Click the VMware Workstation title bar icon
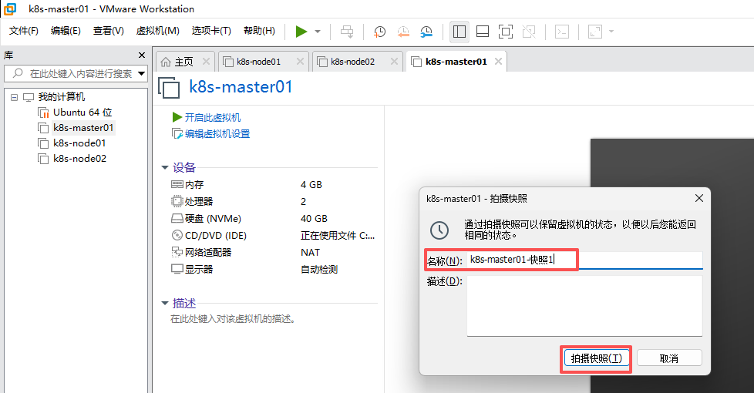This screenshot has width=754, height=393. (x=10, y=8)
